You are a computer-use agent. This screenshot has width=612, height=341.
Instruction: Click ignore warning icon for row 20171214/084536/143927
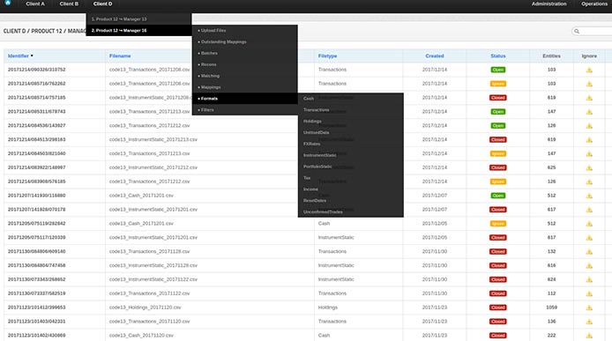coord(589,126)
